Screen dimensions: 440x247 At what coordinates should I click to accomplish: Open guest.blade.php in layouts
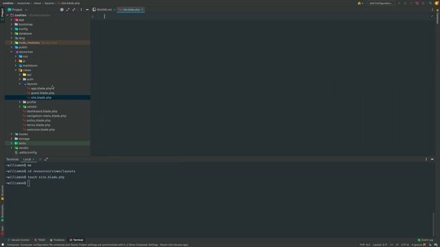pyautogui.click(x=43, y=93)
